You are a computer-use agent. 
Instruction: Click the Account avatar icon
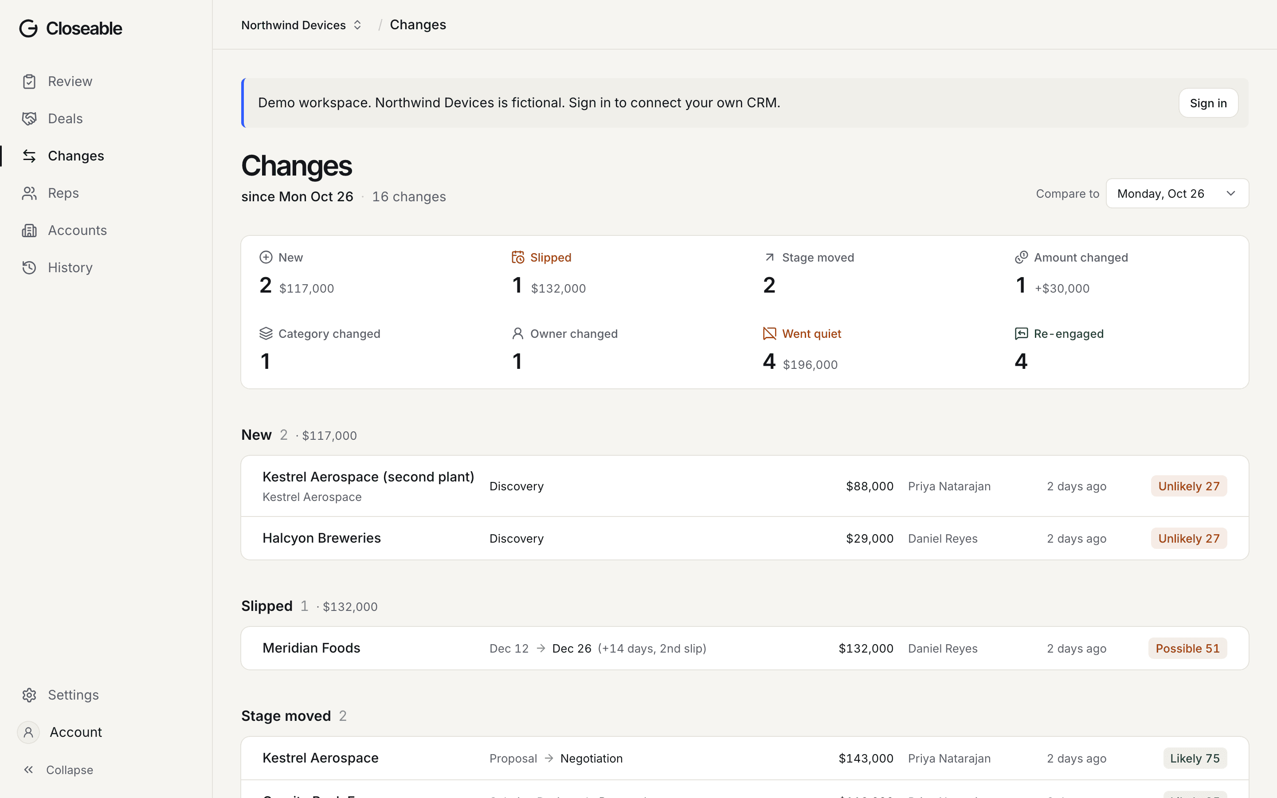pos(28,732)
